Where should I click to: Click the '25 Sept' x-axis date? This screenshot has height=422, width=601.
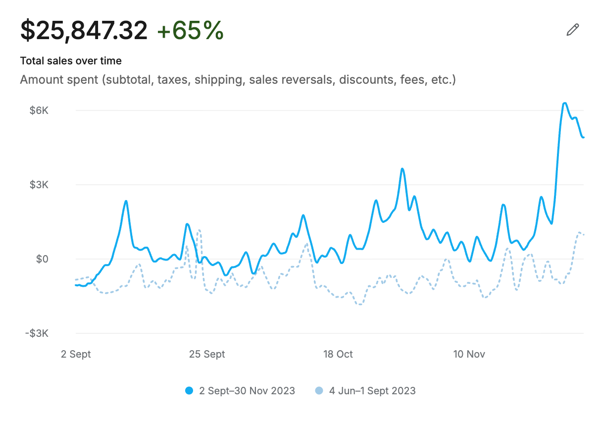pyautogui.click(x=207, y=354)
